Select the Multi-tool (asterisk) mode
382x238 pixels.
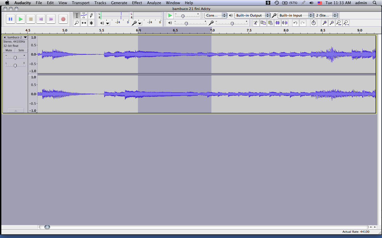coord(91,23)
